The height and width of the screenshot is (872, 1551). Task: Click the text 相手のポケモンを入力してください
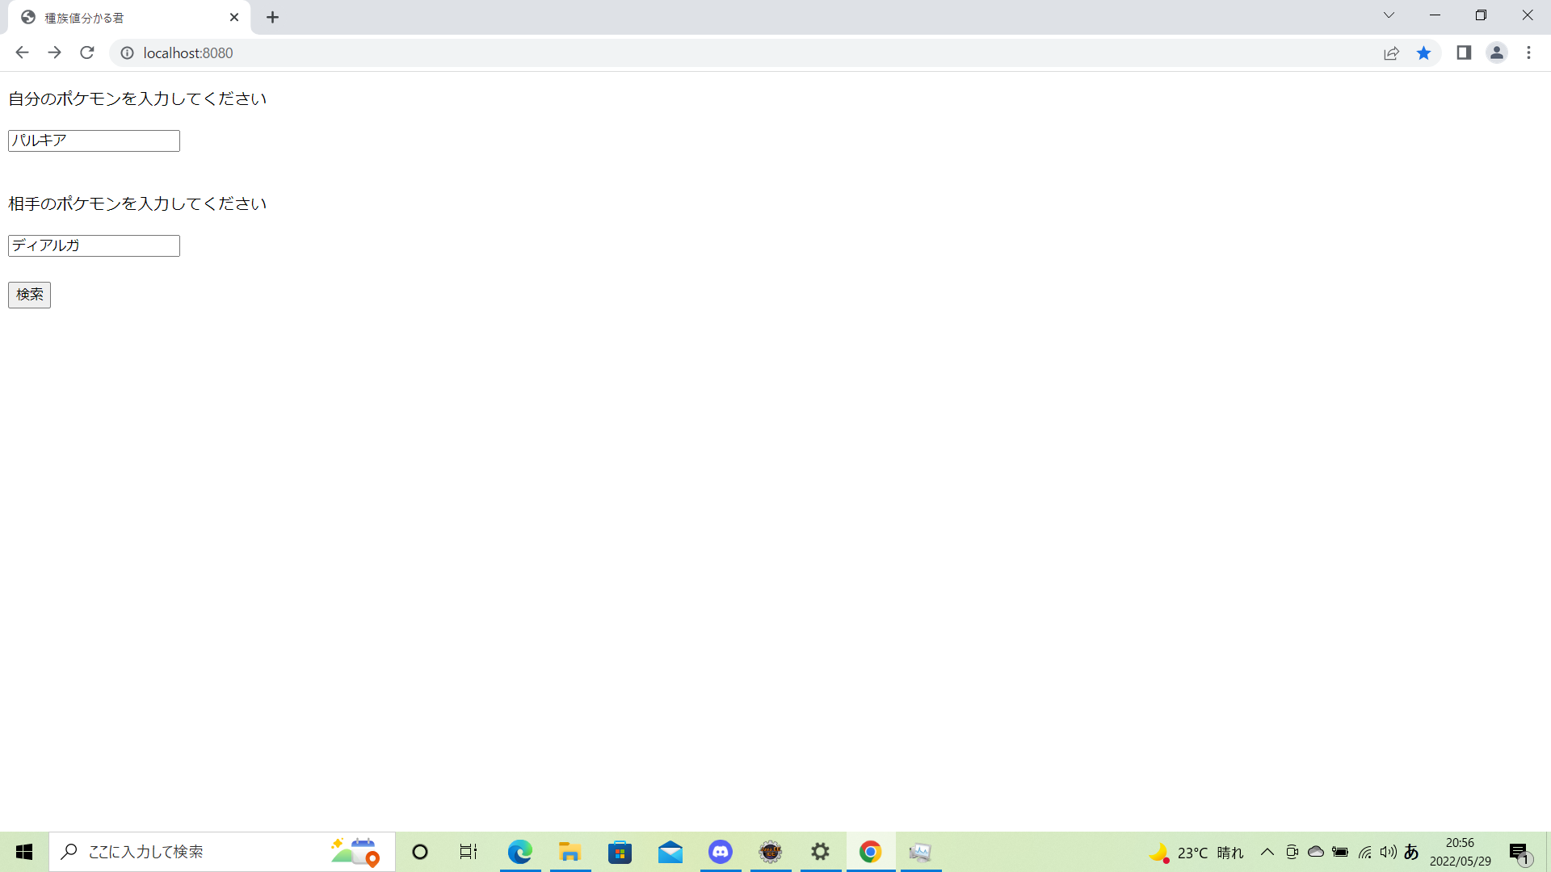[137, 203]
